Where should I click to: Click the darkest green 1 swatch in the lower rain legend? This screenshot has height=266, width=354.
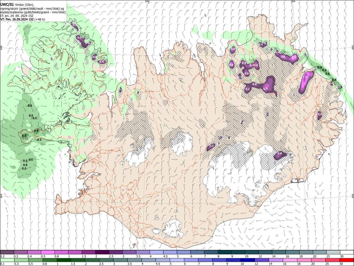point(64,260)
